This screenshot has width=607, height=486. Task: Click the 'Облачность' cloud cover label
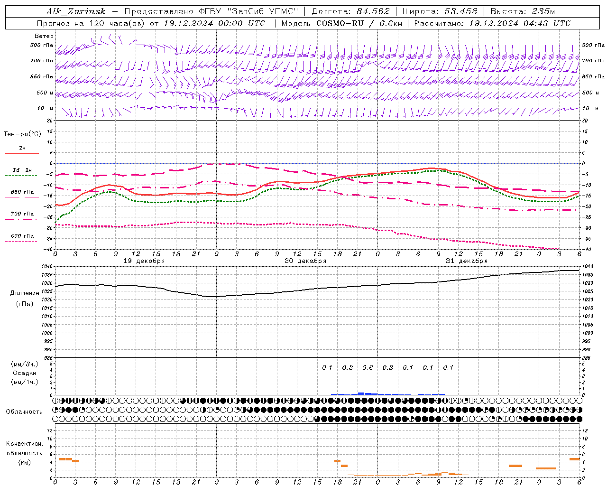pyautogui.click(x=24, y=412)
